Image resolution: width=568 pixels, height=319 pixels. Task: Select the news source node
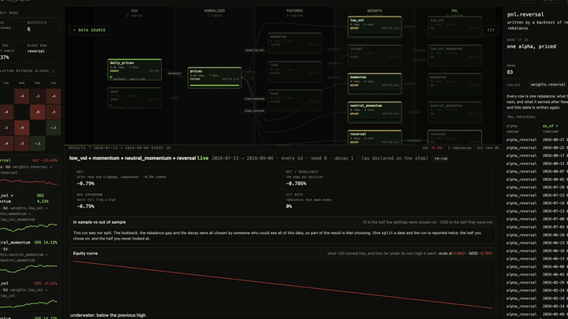pyautogui.click(x=134, y=98)
